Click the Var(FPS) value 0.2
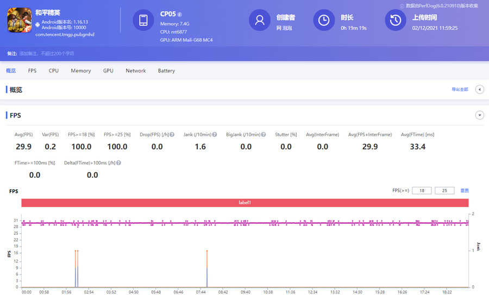This screenshot has height=295, width=489. pos(50,147)
